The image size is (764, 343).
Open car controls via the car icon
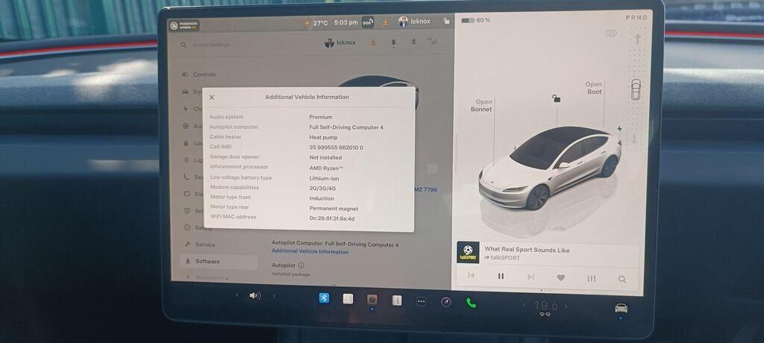(620, 308)
